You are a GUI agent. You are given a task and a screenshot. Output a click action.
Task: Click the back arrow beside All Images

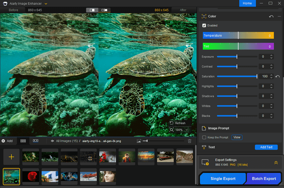[x=52, y=141]
